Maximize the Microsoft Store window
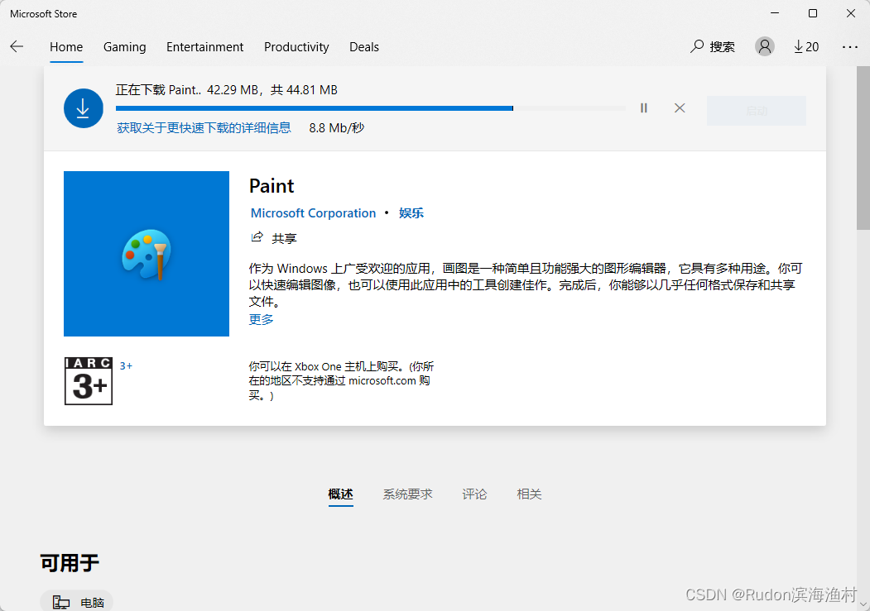This screenshot has height=611, width=870. click(x=813, y=13)
